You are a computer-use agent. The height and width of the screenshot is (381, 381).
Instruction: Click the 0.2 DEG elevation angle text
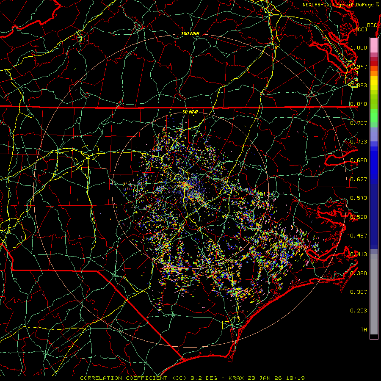point(204,378)
